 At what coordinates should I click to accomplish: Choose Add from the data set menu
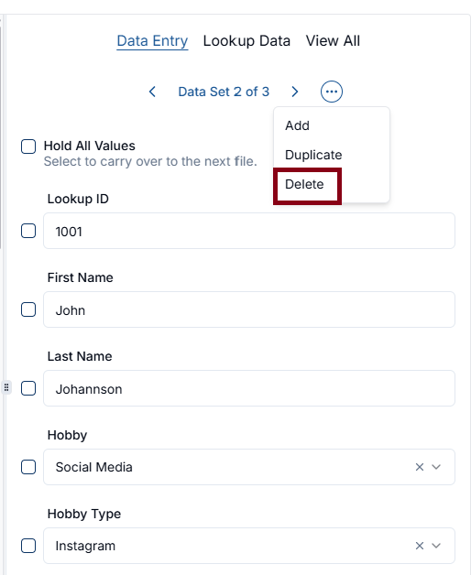point(298,125)
